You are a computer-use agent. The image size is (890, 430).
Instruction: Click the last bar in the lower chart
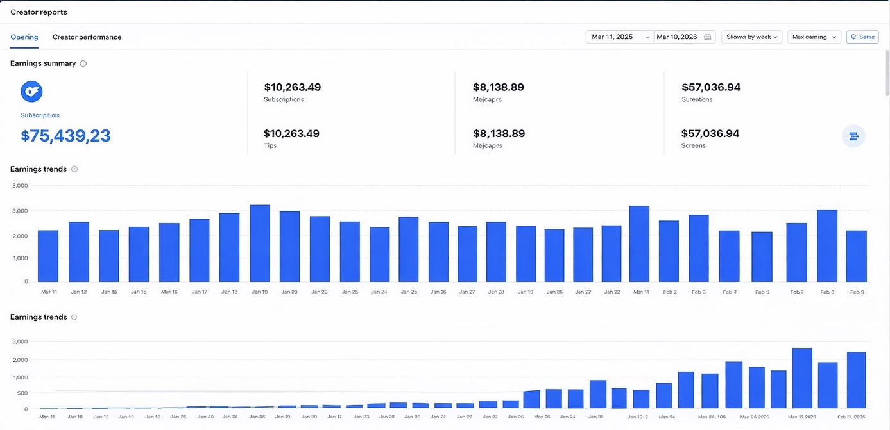(x=856, y=380)
